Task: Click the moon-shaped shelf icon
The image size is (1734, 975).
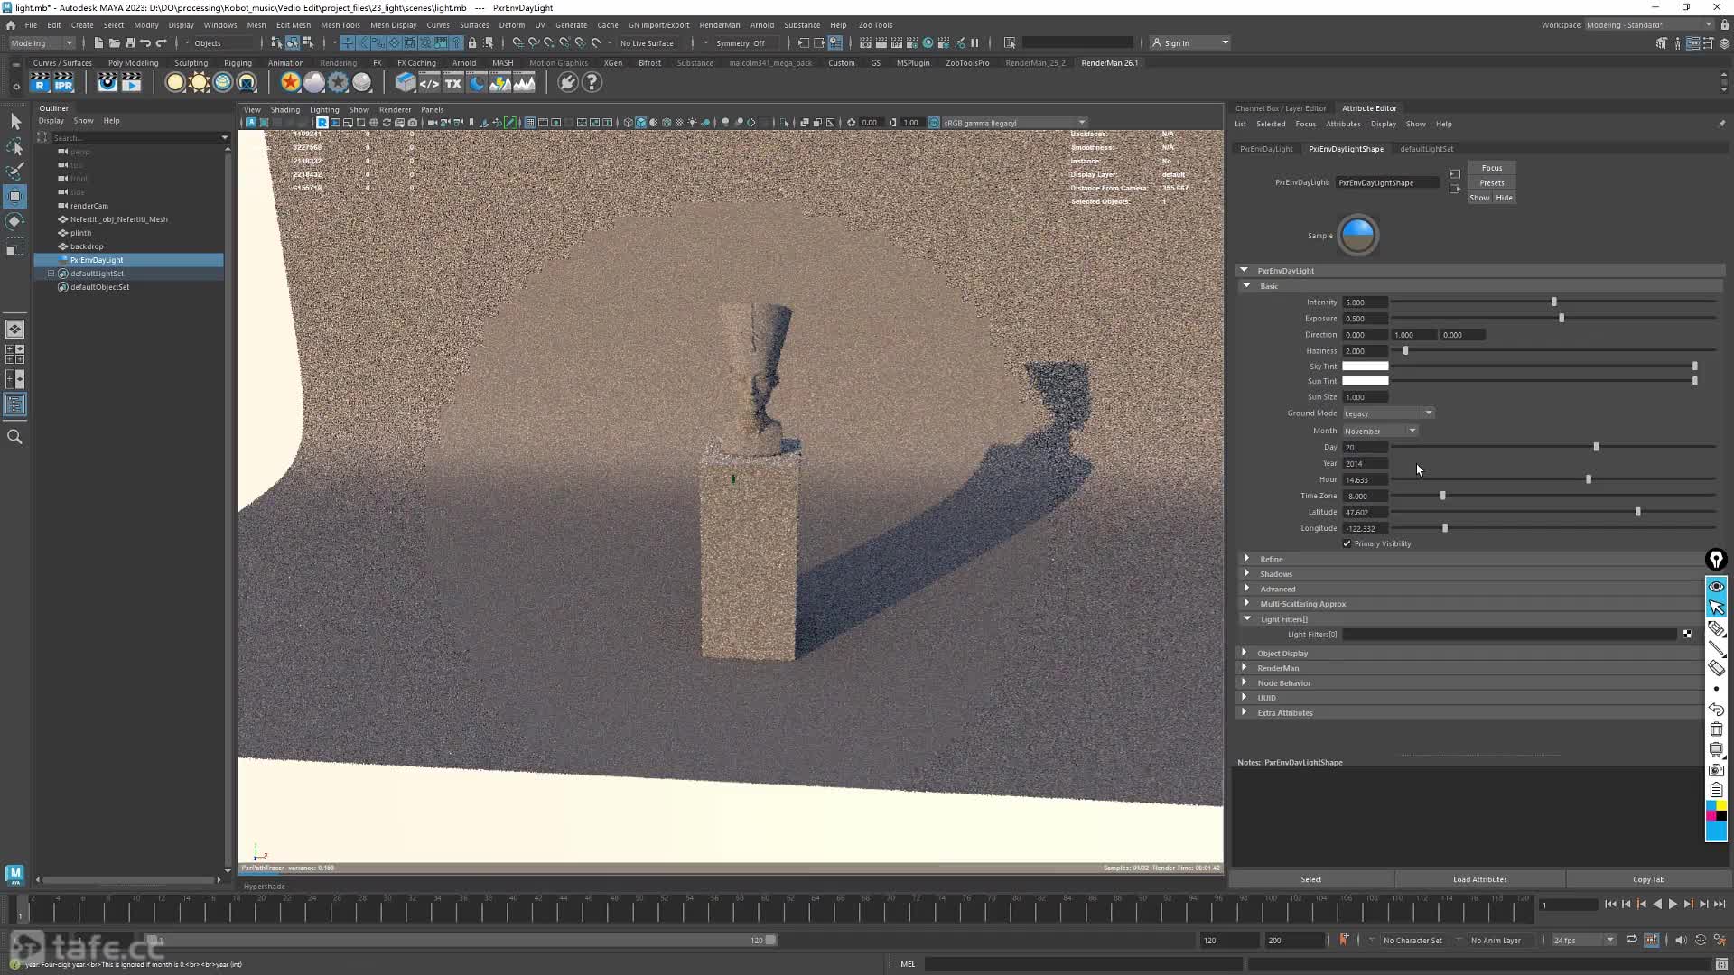Action: 477,83
